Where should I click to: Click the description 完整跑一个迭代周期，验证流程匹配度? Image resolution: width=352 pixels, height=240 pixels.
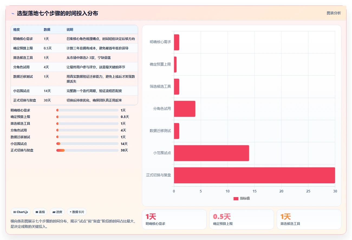(x=94, y=91)
